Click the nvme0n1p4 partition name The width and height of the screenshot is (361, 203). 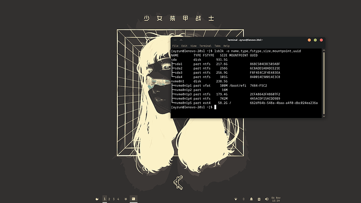click(x=183, y=98)
